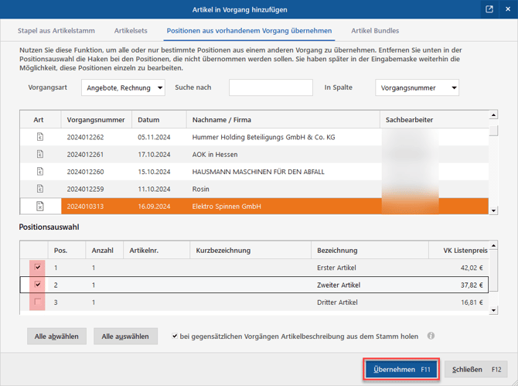The width and height of the screenshot is (518, 386).
Task: Click Dritter Artikel in Positionsauswahl
Action: tap(337, 302)
